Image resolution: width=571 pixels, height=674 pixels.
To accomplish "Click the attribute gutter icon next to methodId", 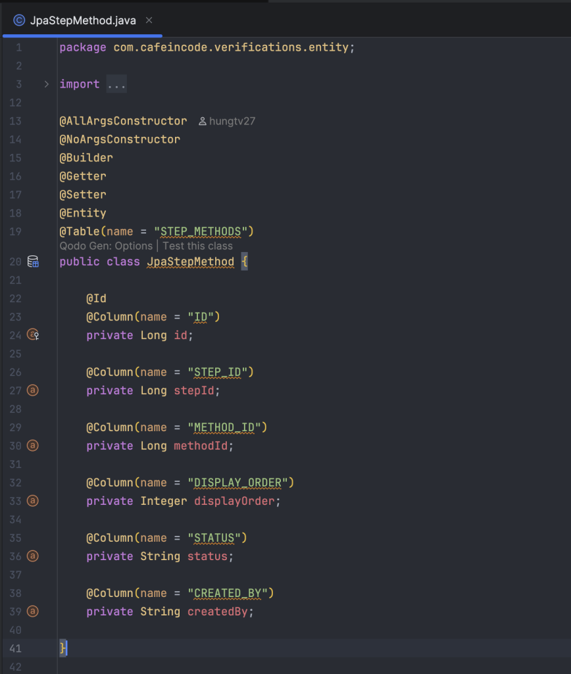I will (x=33, y=446).
